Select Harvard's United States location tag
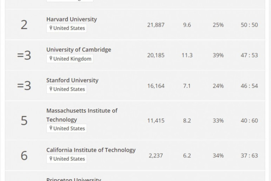 coord(69,28)
